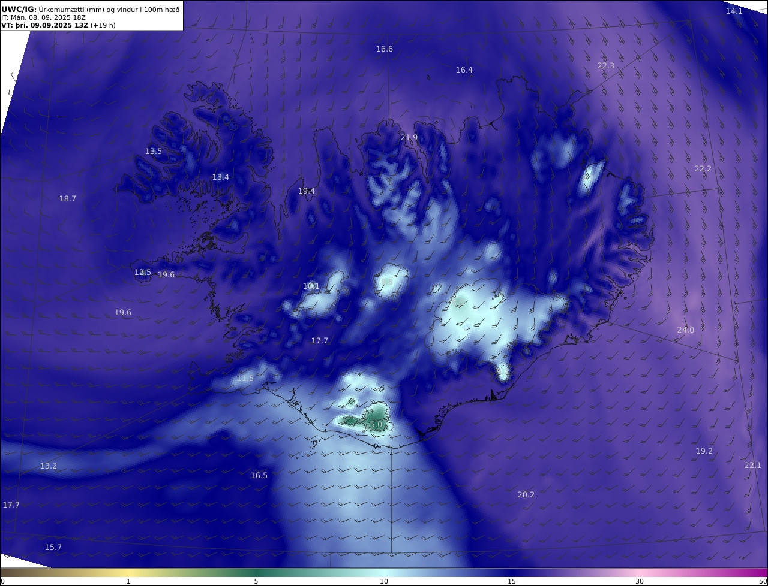Click the 20.2 value label

click(526, 495)
